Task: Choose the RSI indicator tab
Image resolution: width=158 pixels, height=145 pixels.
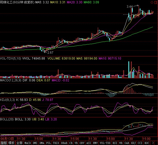Action: tap(115, 143)
